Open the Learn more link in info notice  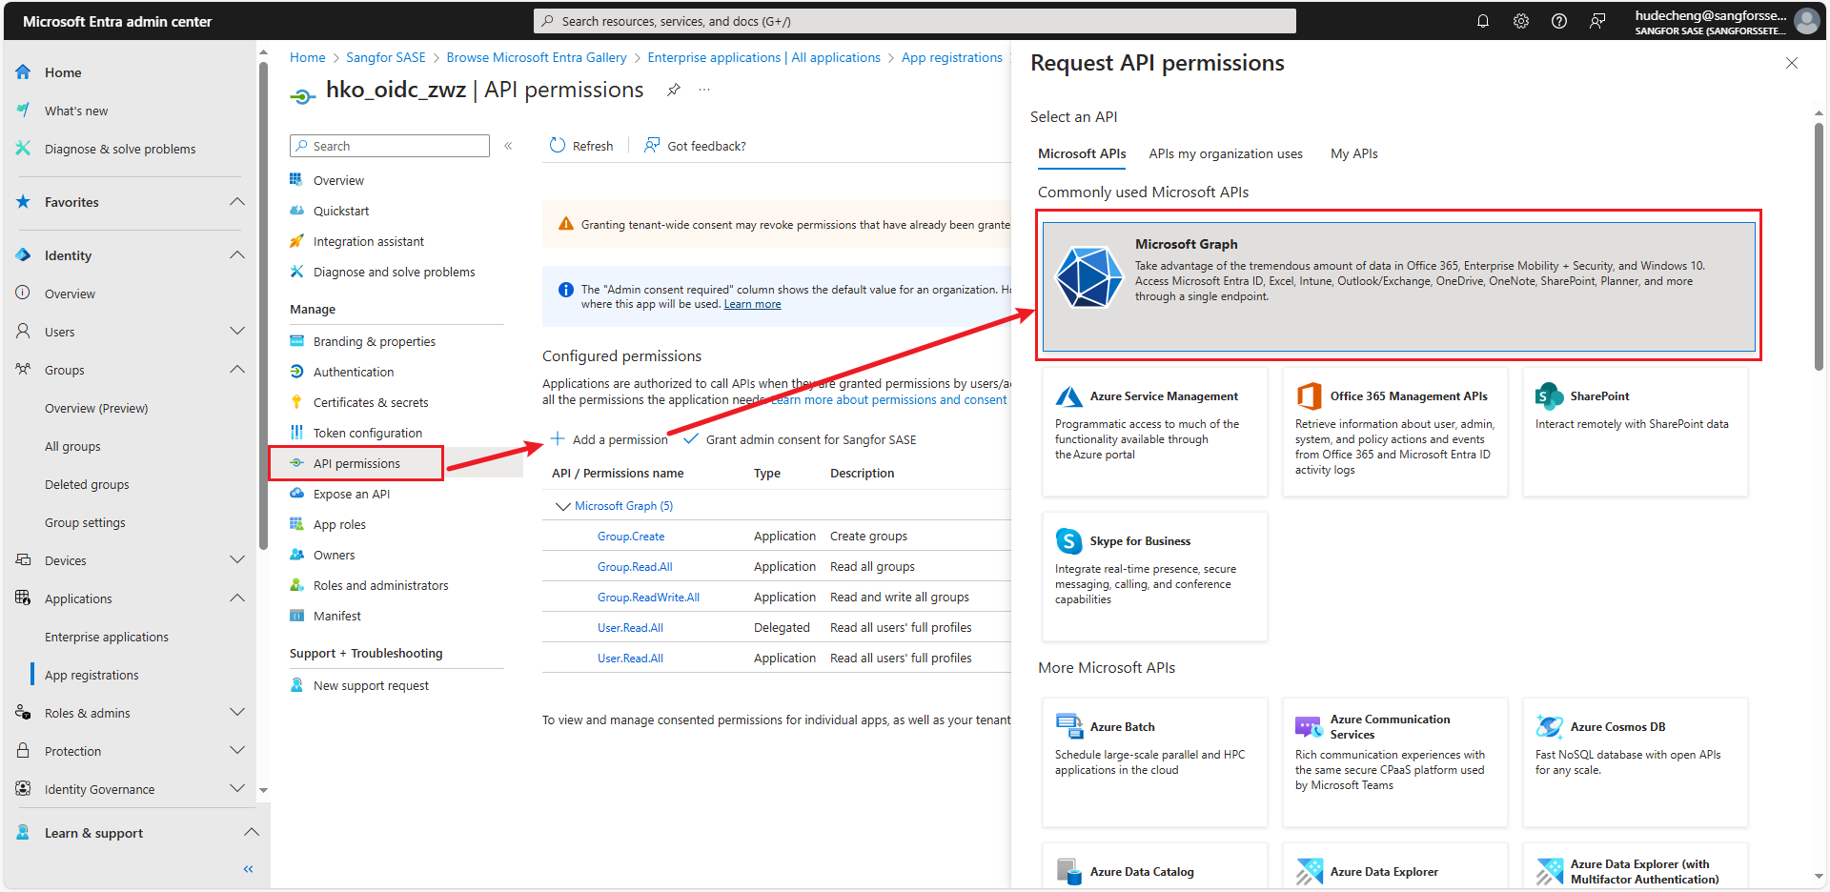[x=752, y=304]
